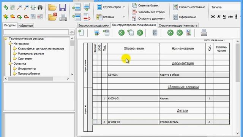Click the green Undo arrow icon
The width and height of the screenshot is (243, 137).
[6, 8]
